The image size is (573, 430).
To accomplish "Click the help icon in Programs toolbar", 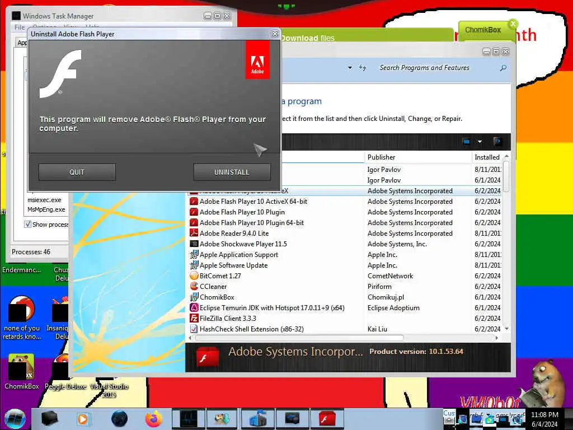I will 497,142.
